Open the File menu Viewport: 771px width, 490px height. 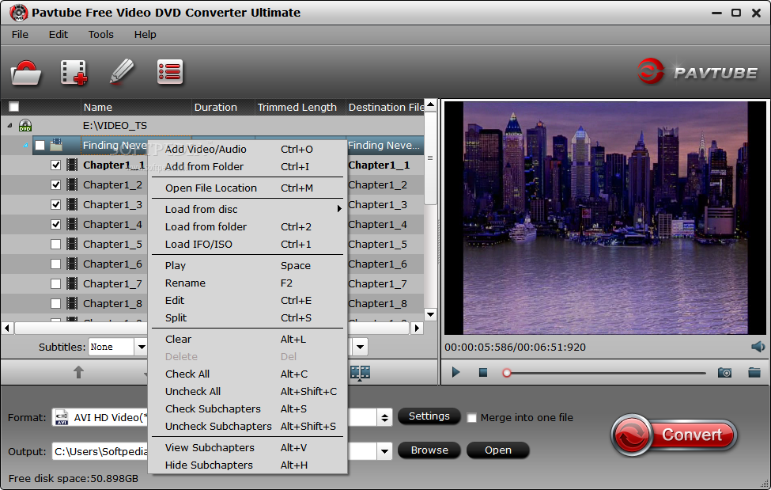[20, 35]
